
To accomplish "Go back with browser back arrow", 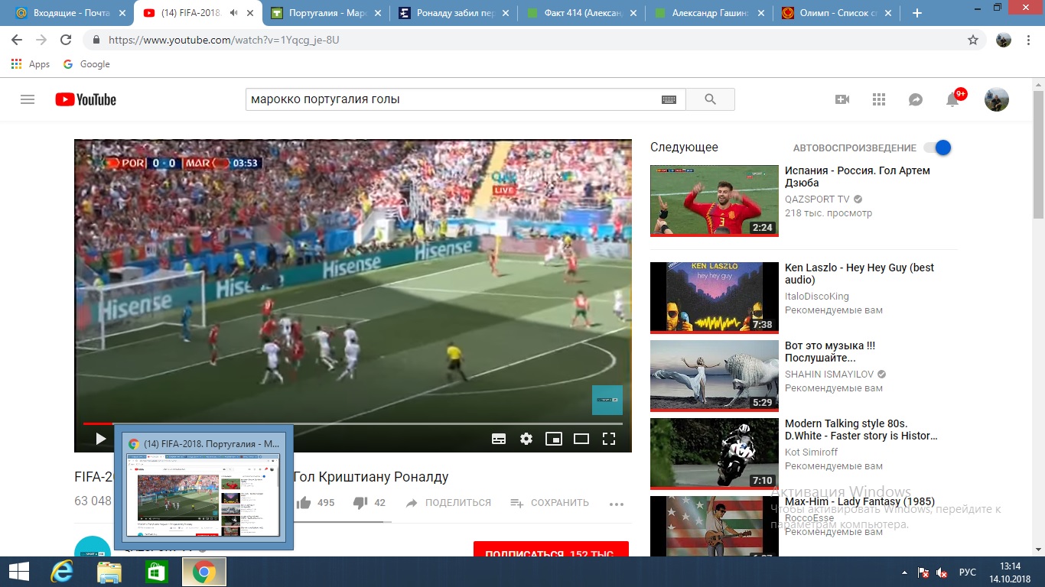I will [17, 40].
